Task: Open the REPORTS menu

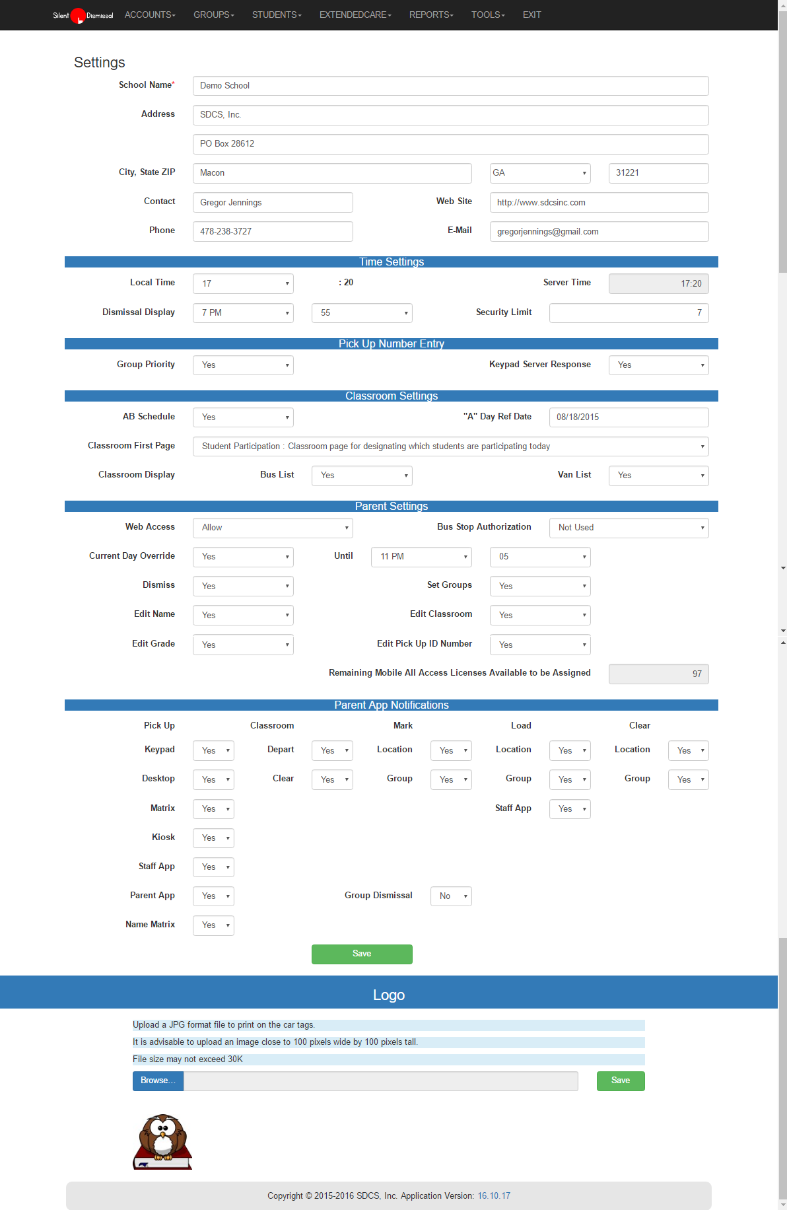Action: point(430,15)
